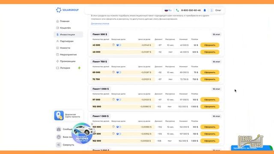Viewport: 274px width, 154px height.
Task: Click blue bonus gift icon in 97 000 row
Action: tap(118, 100)
